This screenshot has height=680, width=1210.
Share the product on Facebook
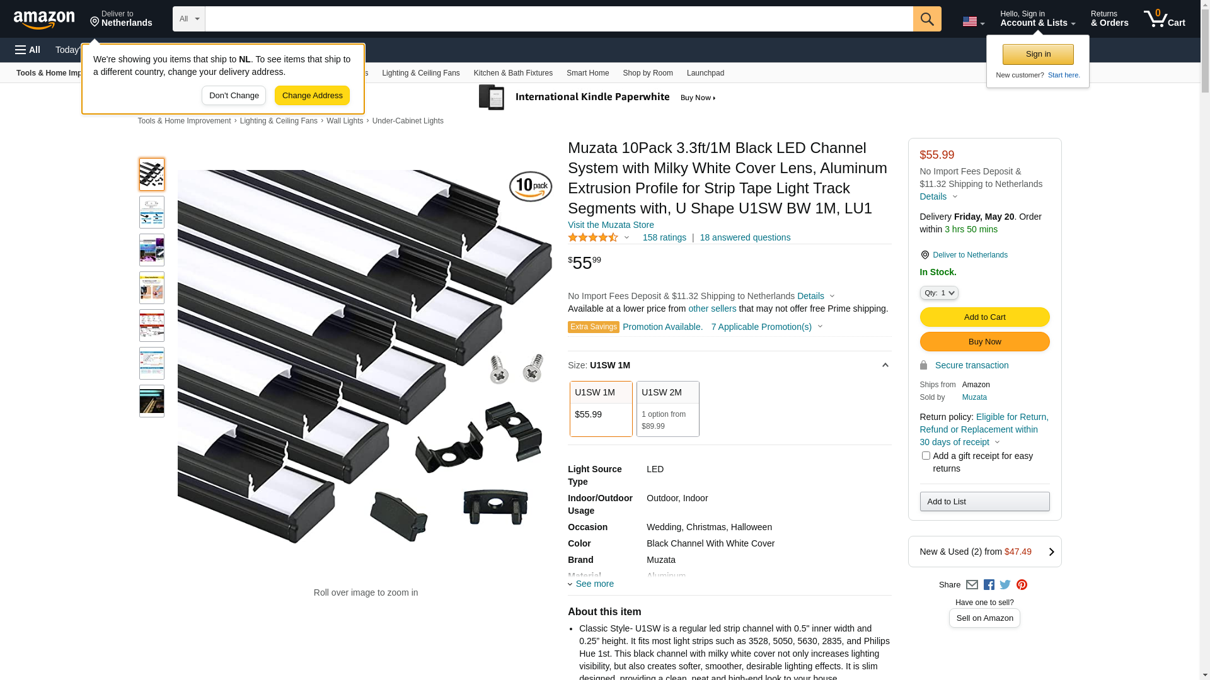(x=989, y=585)
